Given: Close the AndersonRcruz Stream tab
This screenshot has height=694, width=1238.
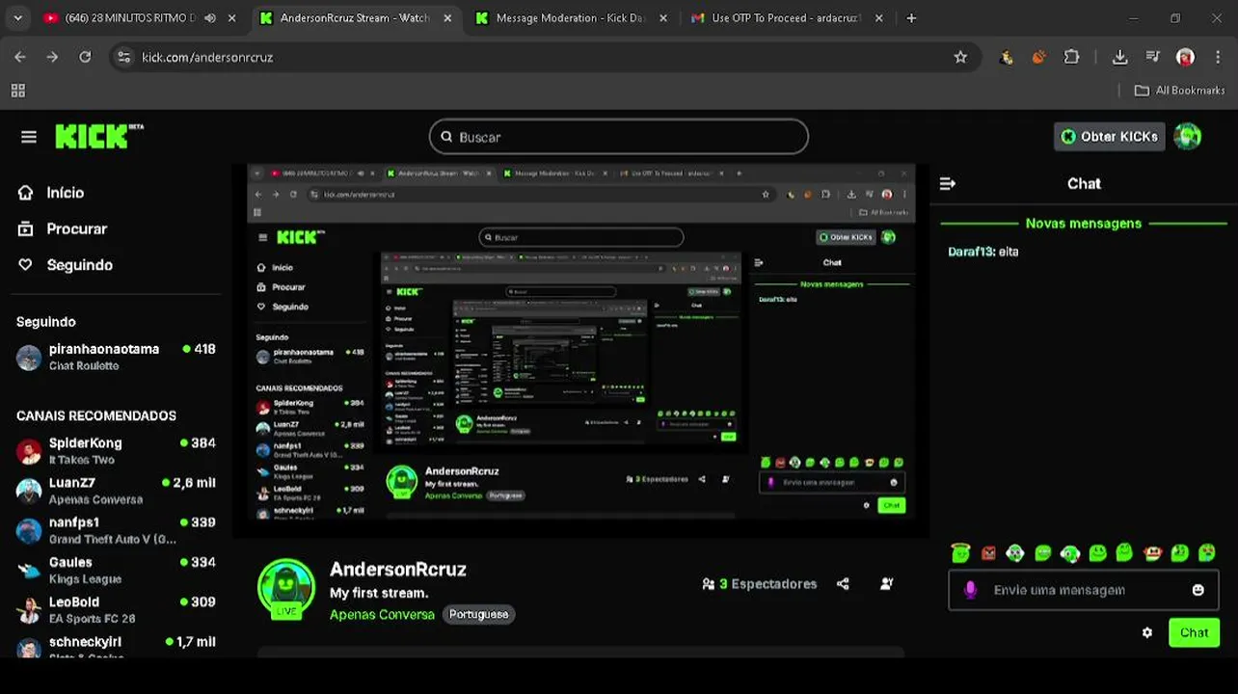Looking at the screenshot, I should (447, 18).
